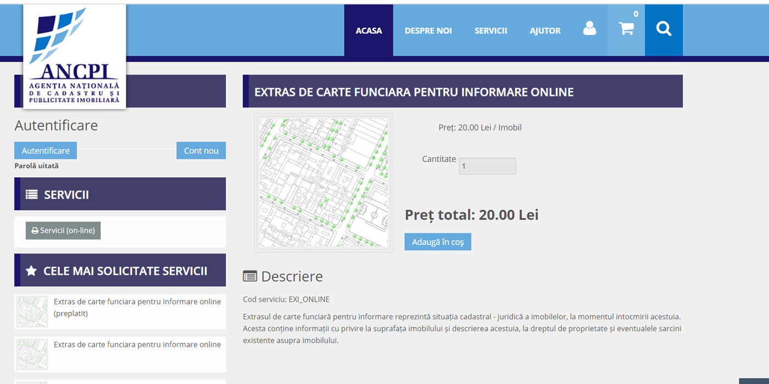
Task: Expand the SERVICII navigation menu
Action: coord(491,30)
